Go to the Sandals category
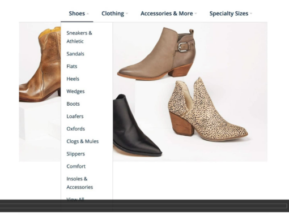 pyautogui.click(x=75, y=54)
